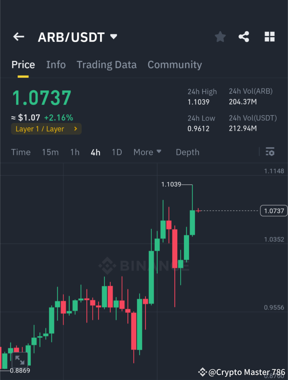Open the Layer 1 / Layer category chevron
288x380 pixels.
[75, 129]
